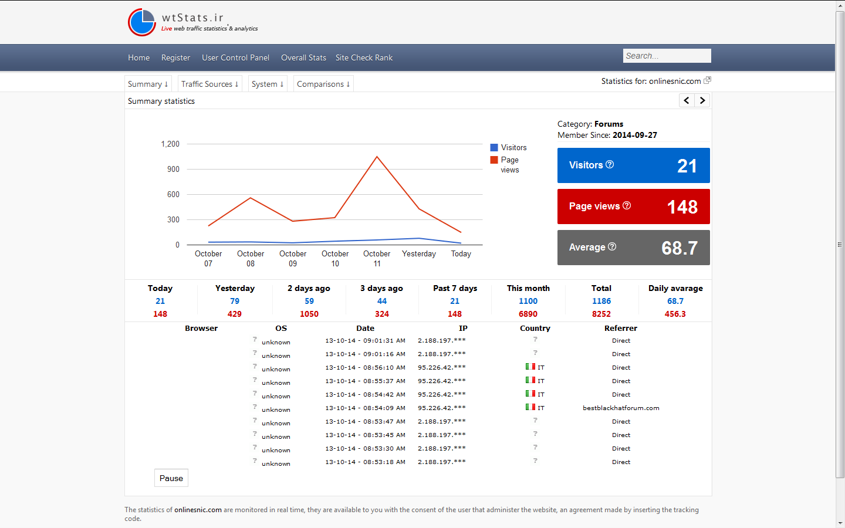Image resolution: width=845 pixels, height=528 pixels.
Task: Click the Page views help icon
Action: click(x=627, y=205)
